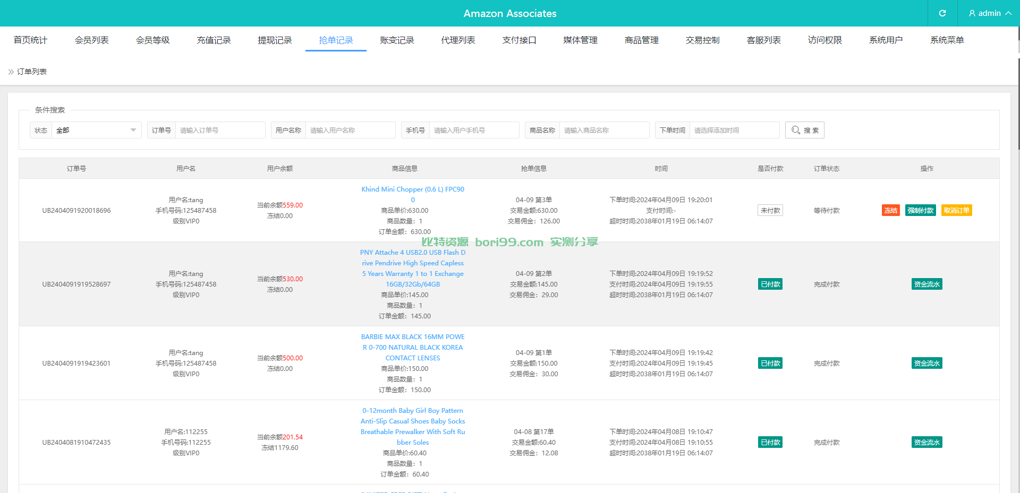Click the 冻结 button for order UB2404091920018696
The image size is (1020, 493).
coord(891,211)
